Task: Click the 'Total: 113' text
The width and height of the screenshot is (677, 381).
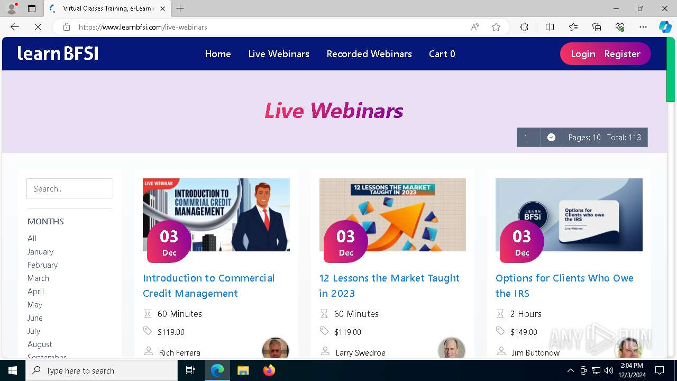Action: (624, 138)
